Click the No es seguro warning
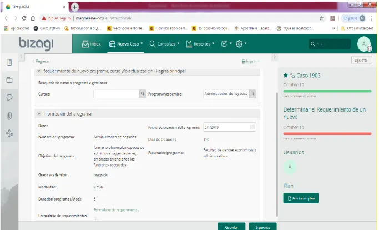The height and width of the screenshot is (230, 379). (56, 18)
